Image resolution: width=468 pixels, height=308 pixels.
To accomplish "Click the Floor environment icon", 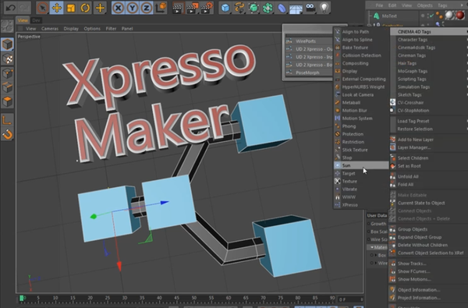I will pos(296,8).
